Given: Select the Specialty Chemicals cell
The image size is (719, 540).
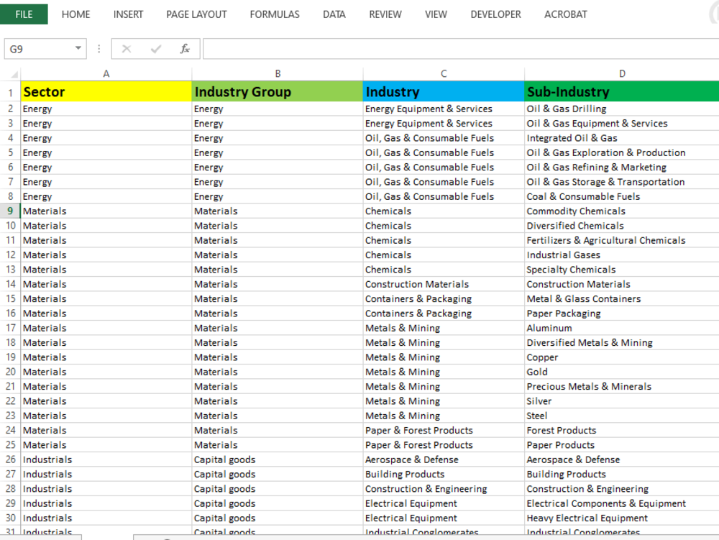Looking at the screenshot, I should [622, 270].
